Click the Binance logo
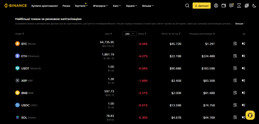This screenshot has height=124, width=259. tap(15, 6)
